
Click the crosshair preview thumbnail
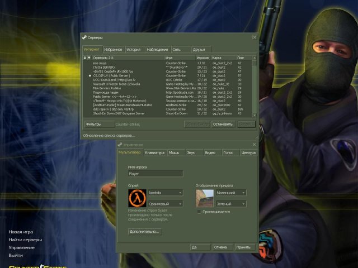(x=205, y=198)
